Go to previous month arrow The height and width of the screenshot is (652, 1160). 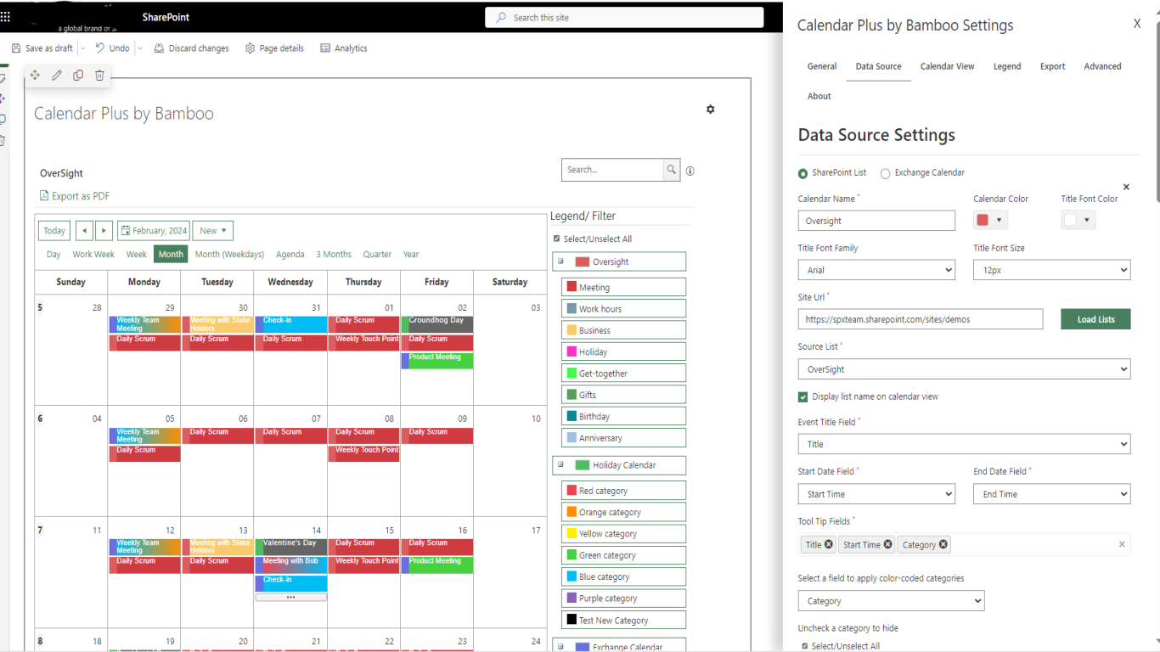pyautogui.click(x=84, y=231)
